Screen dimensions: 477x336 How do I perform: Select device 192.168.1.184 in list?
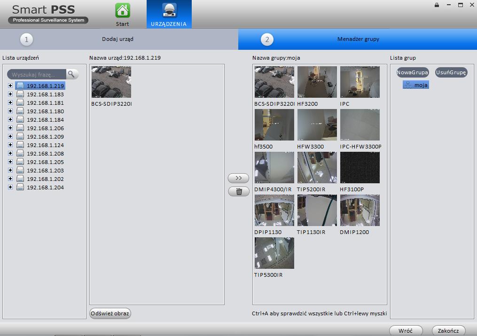pos(40,120)
